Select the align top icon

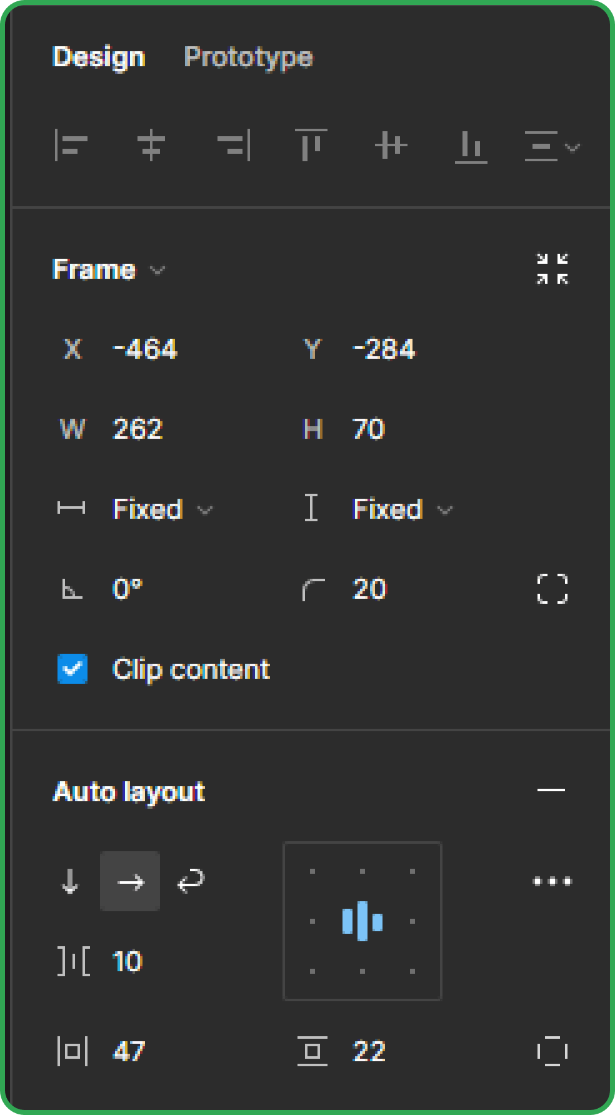click(x=311, y=146)
